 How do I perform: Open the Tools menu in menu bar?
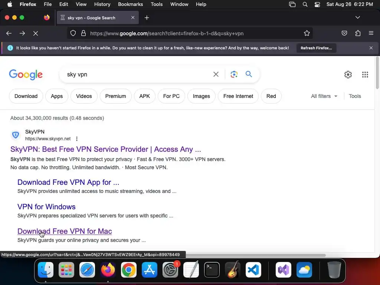click(157, 4)
